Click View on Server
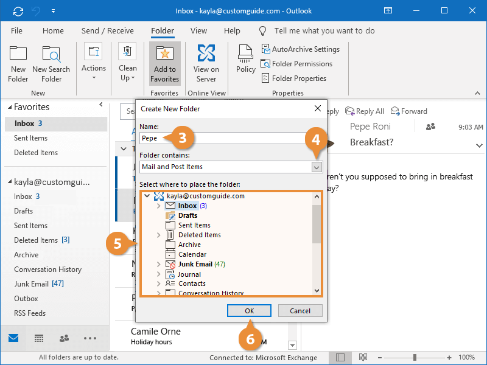Screen dimensions: 487x365 pyautogui.click(x=206, y=64)
